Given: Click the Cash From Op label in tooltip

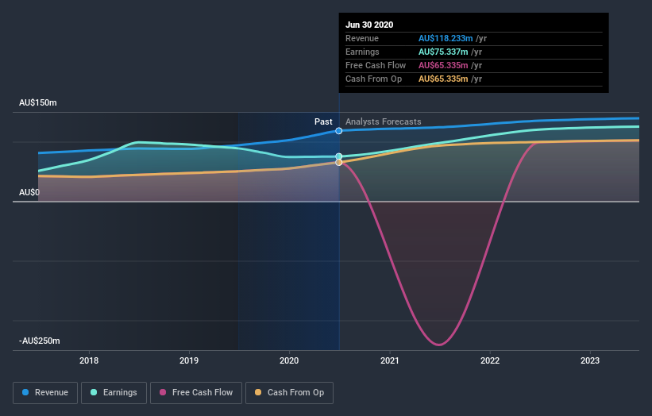Looking at the screenshot, I should click(x=373, y=79).
